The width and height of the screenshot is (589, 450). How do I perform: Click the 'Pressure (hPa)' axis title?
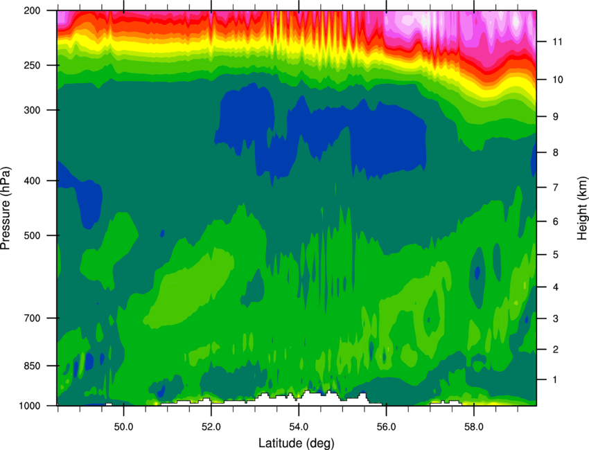coord(6,208)
